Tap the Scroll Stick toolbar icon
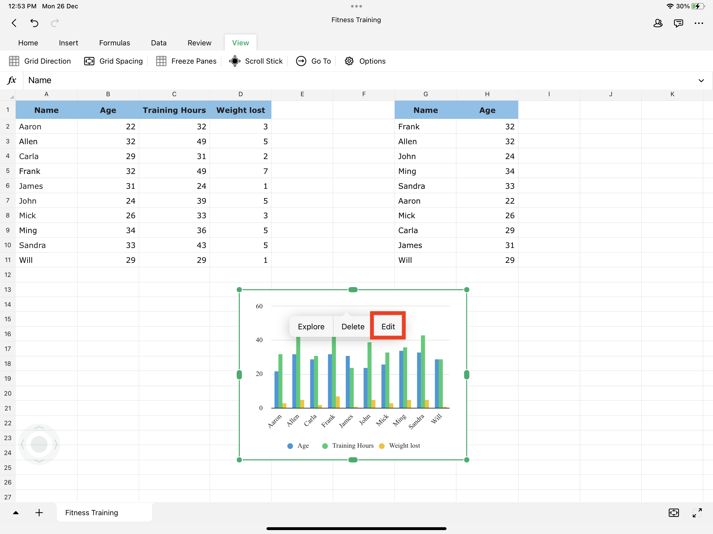Image resolution: width=713 pixels, height=534 pixels. (x=235, y=61)
